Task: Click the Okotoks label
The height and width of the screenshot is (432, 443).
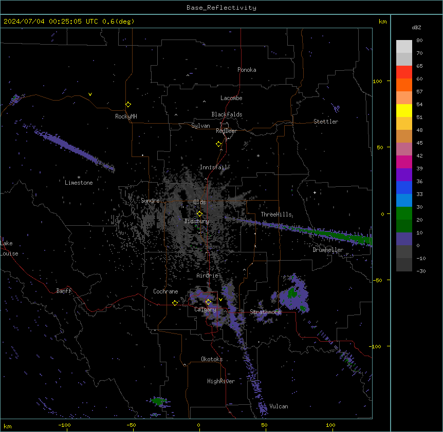Action: click(212, 359)
